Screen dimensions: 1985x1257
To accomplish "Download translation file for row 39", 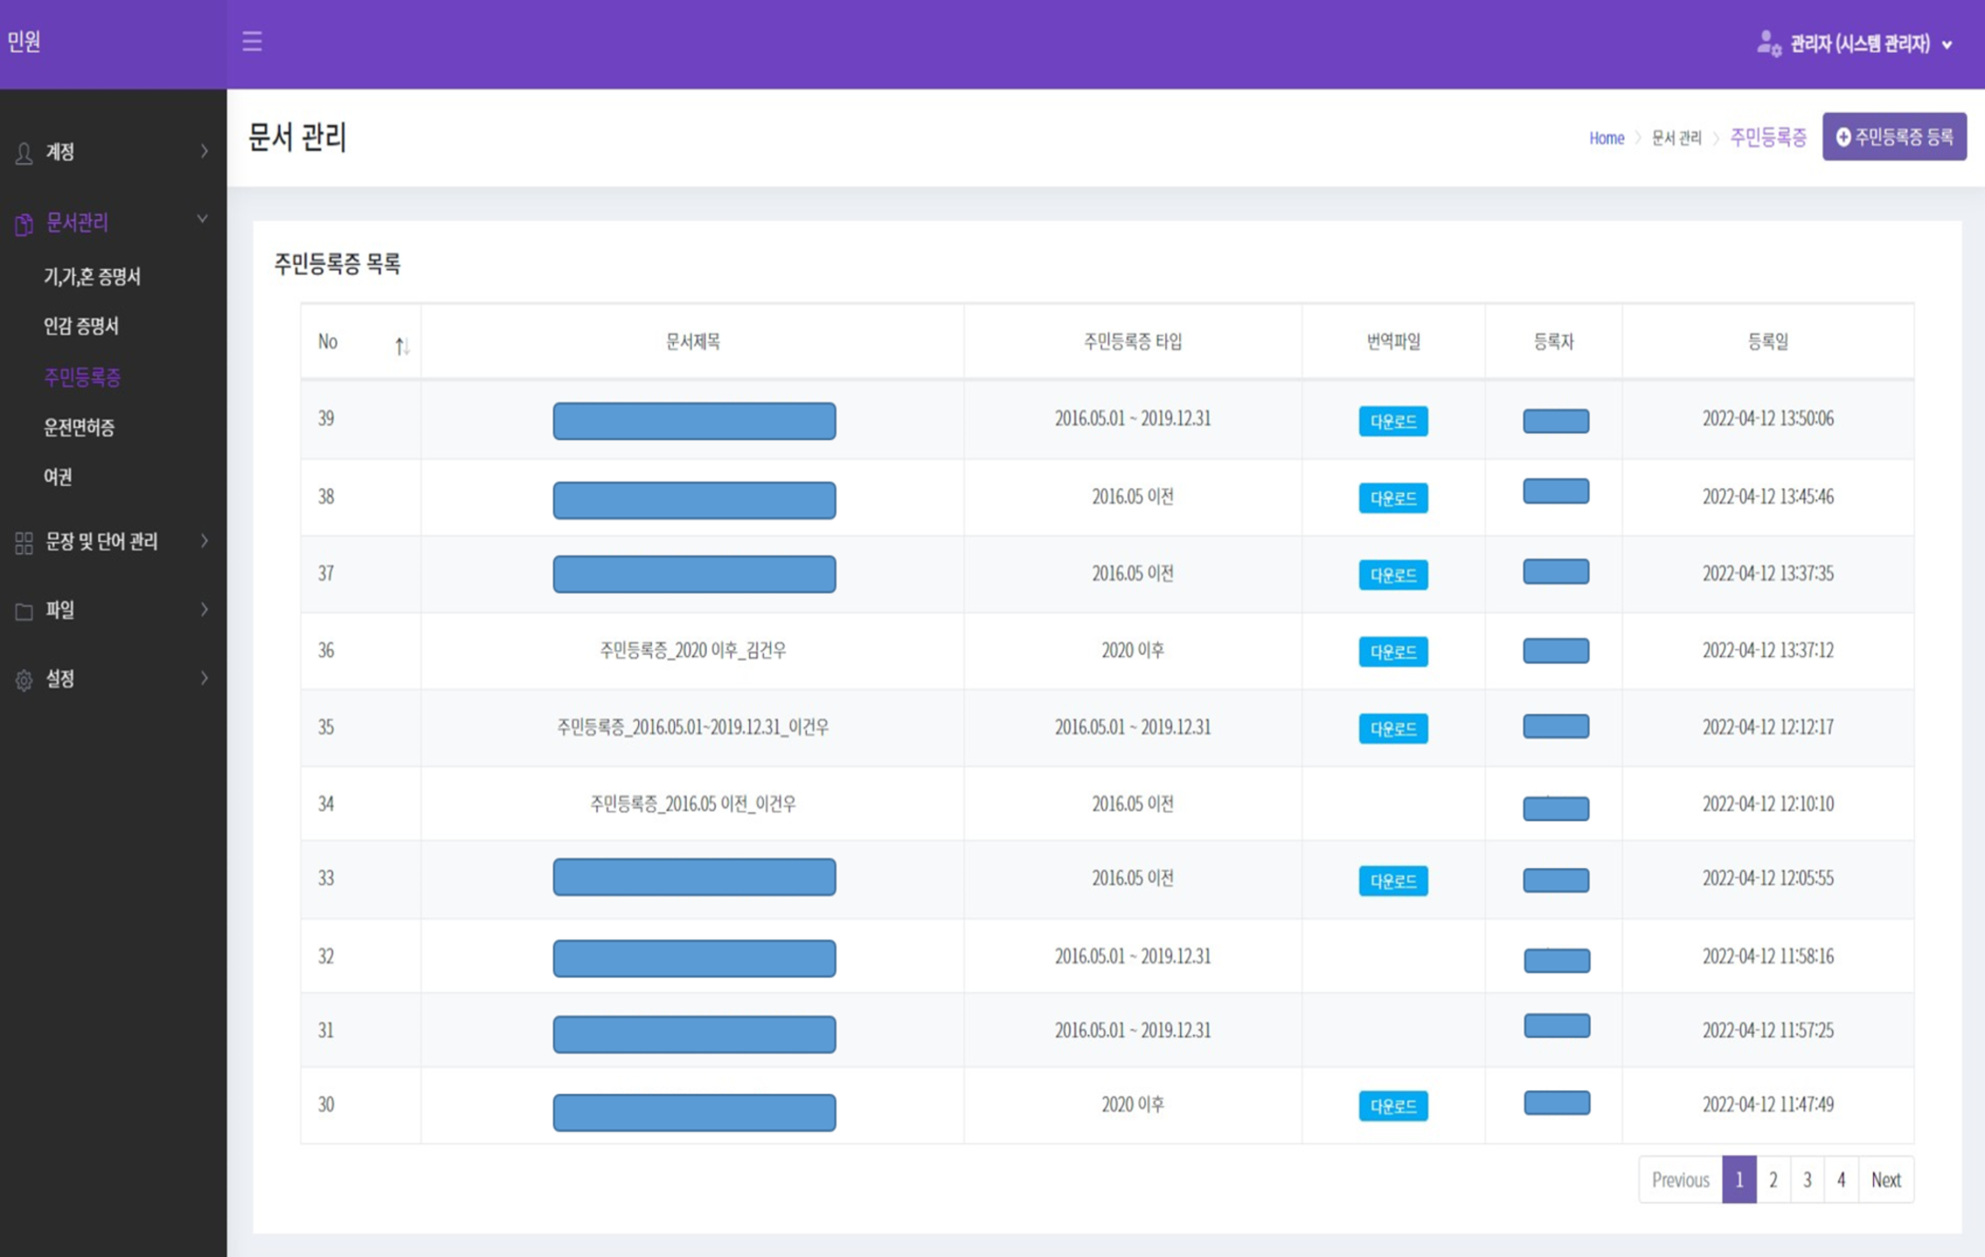I will [1393, 422].
